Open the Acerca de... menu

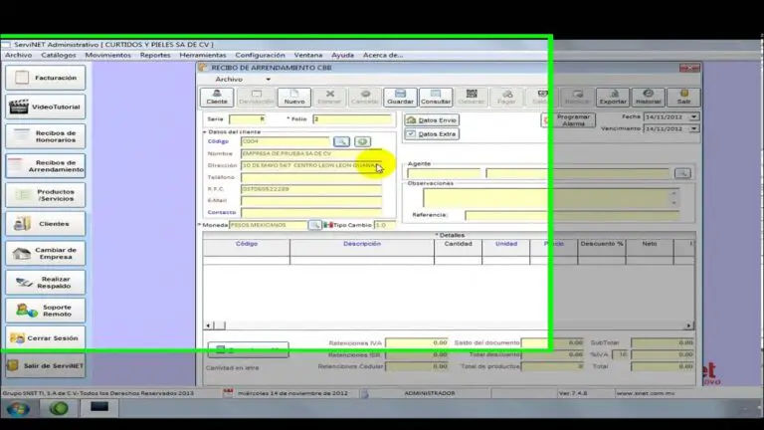click(382, 55)
